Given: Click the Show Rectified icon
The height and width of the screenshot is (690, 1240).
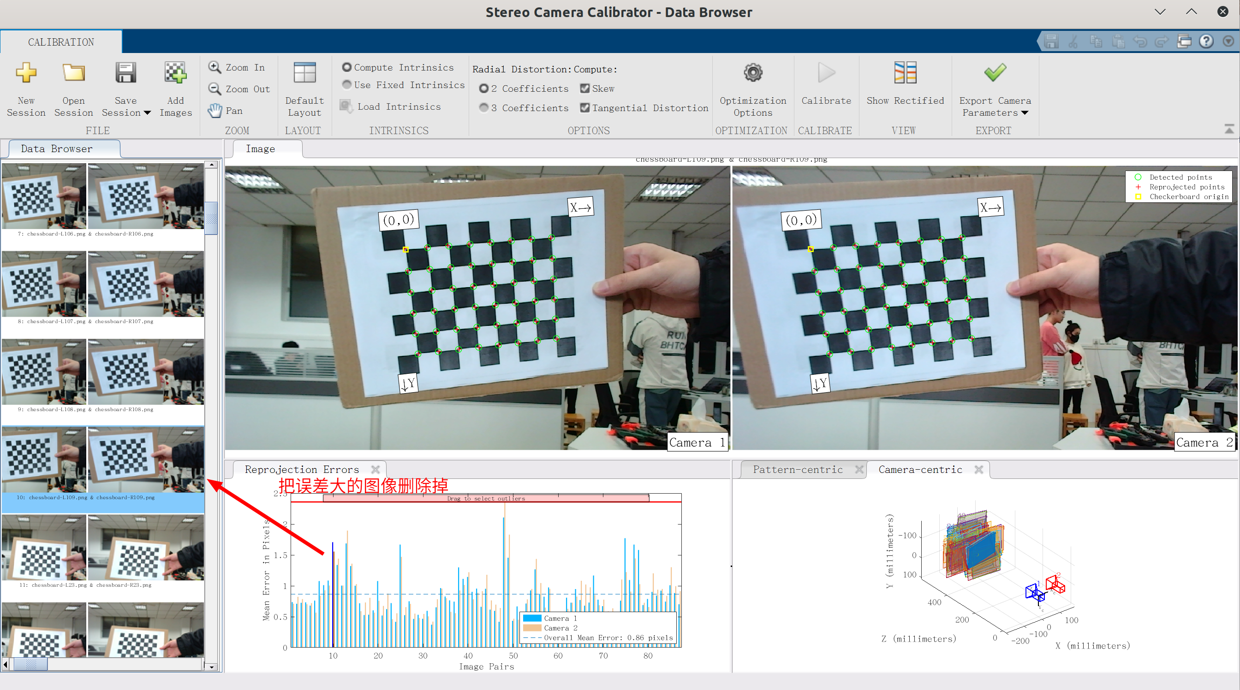Looking at the screenshot, I should point(905,73).
